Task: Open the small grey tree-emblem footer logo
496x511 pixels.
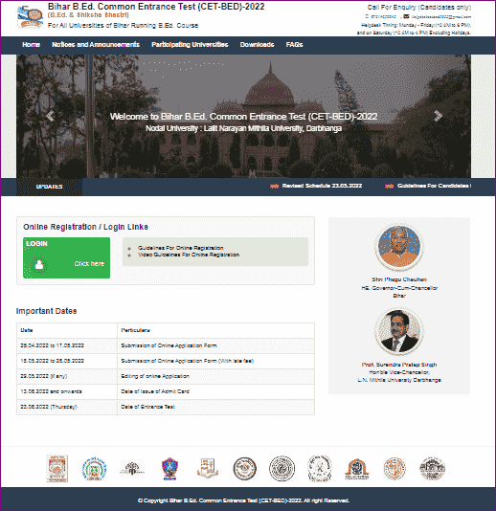Action: (x=132, y=469)
